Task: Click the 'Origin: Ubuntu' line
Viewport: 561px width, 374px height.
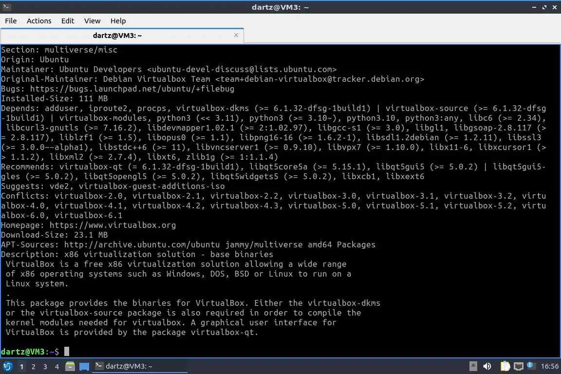Action: pos(35,59)
